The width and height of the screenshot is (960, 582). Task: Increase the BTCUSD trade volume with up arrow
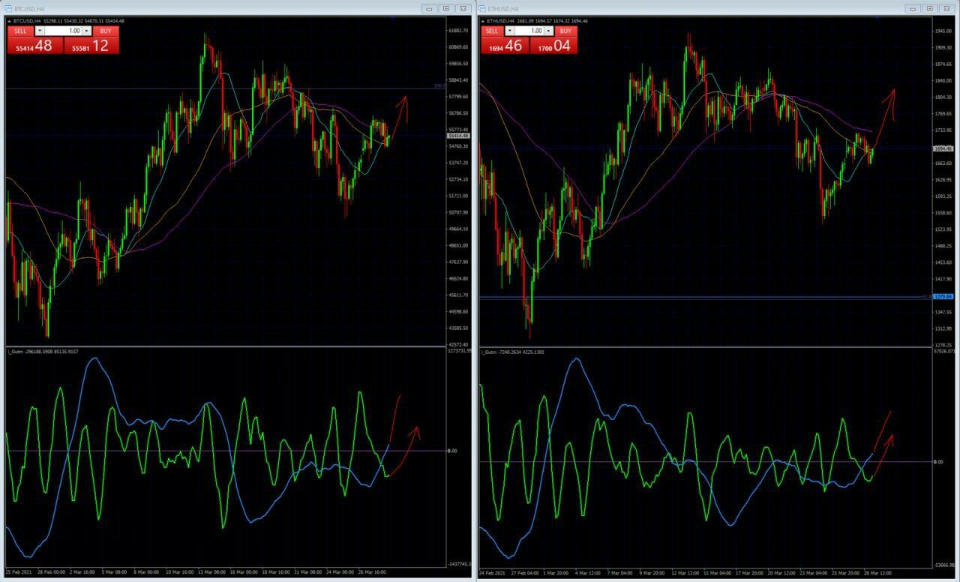pyautogui.click(x=87, y=31)
